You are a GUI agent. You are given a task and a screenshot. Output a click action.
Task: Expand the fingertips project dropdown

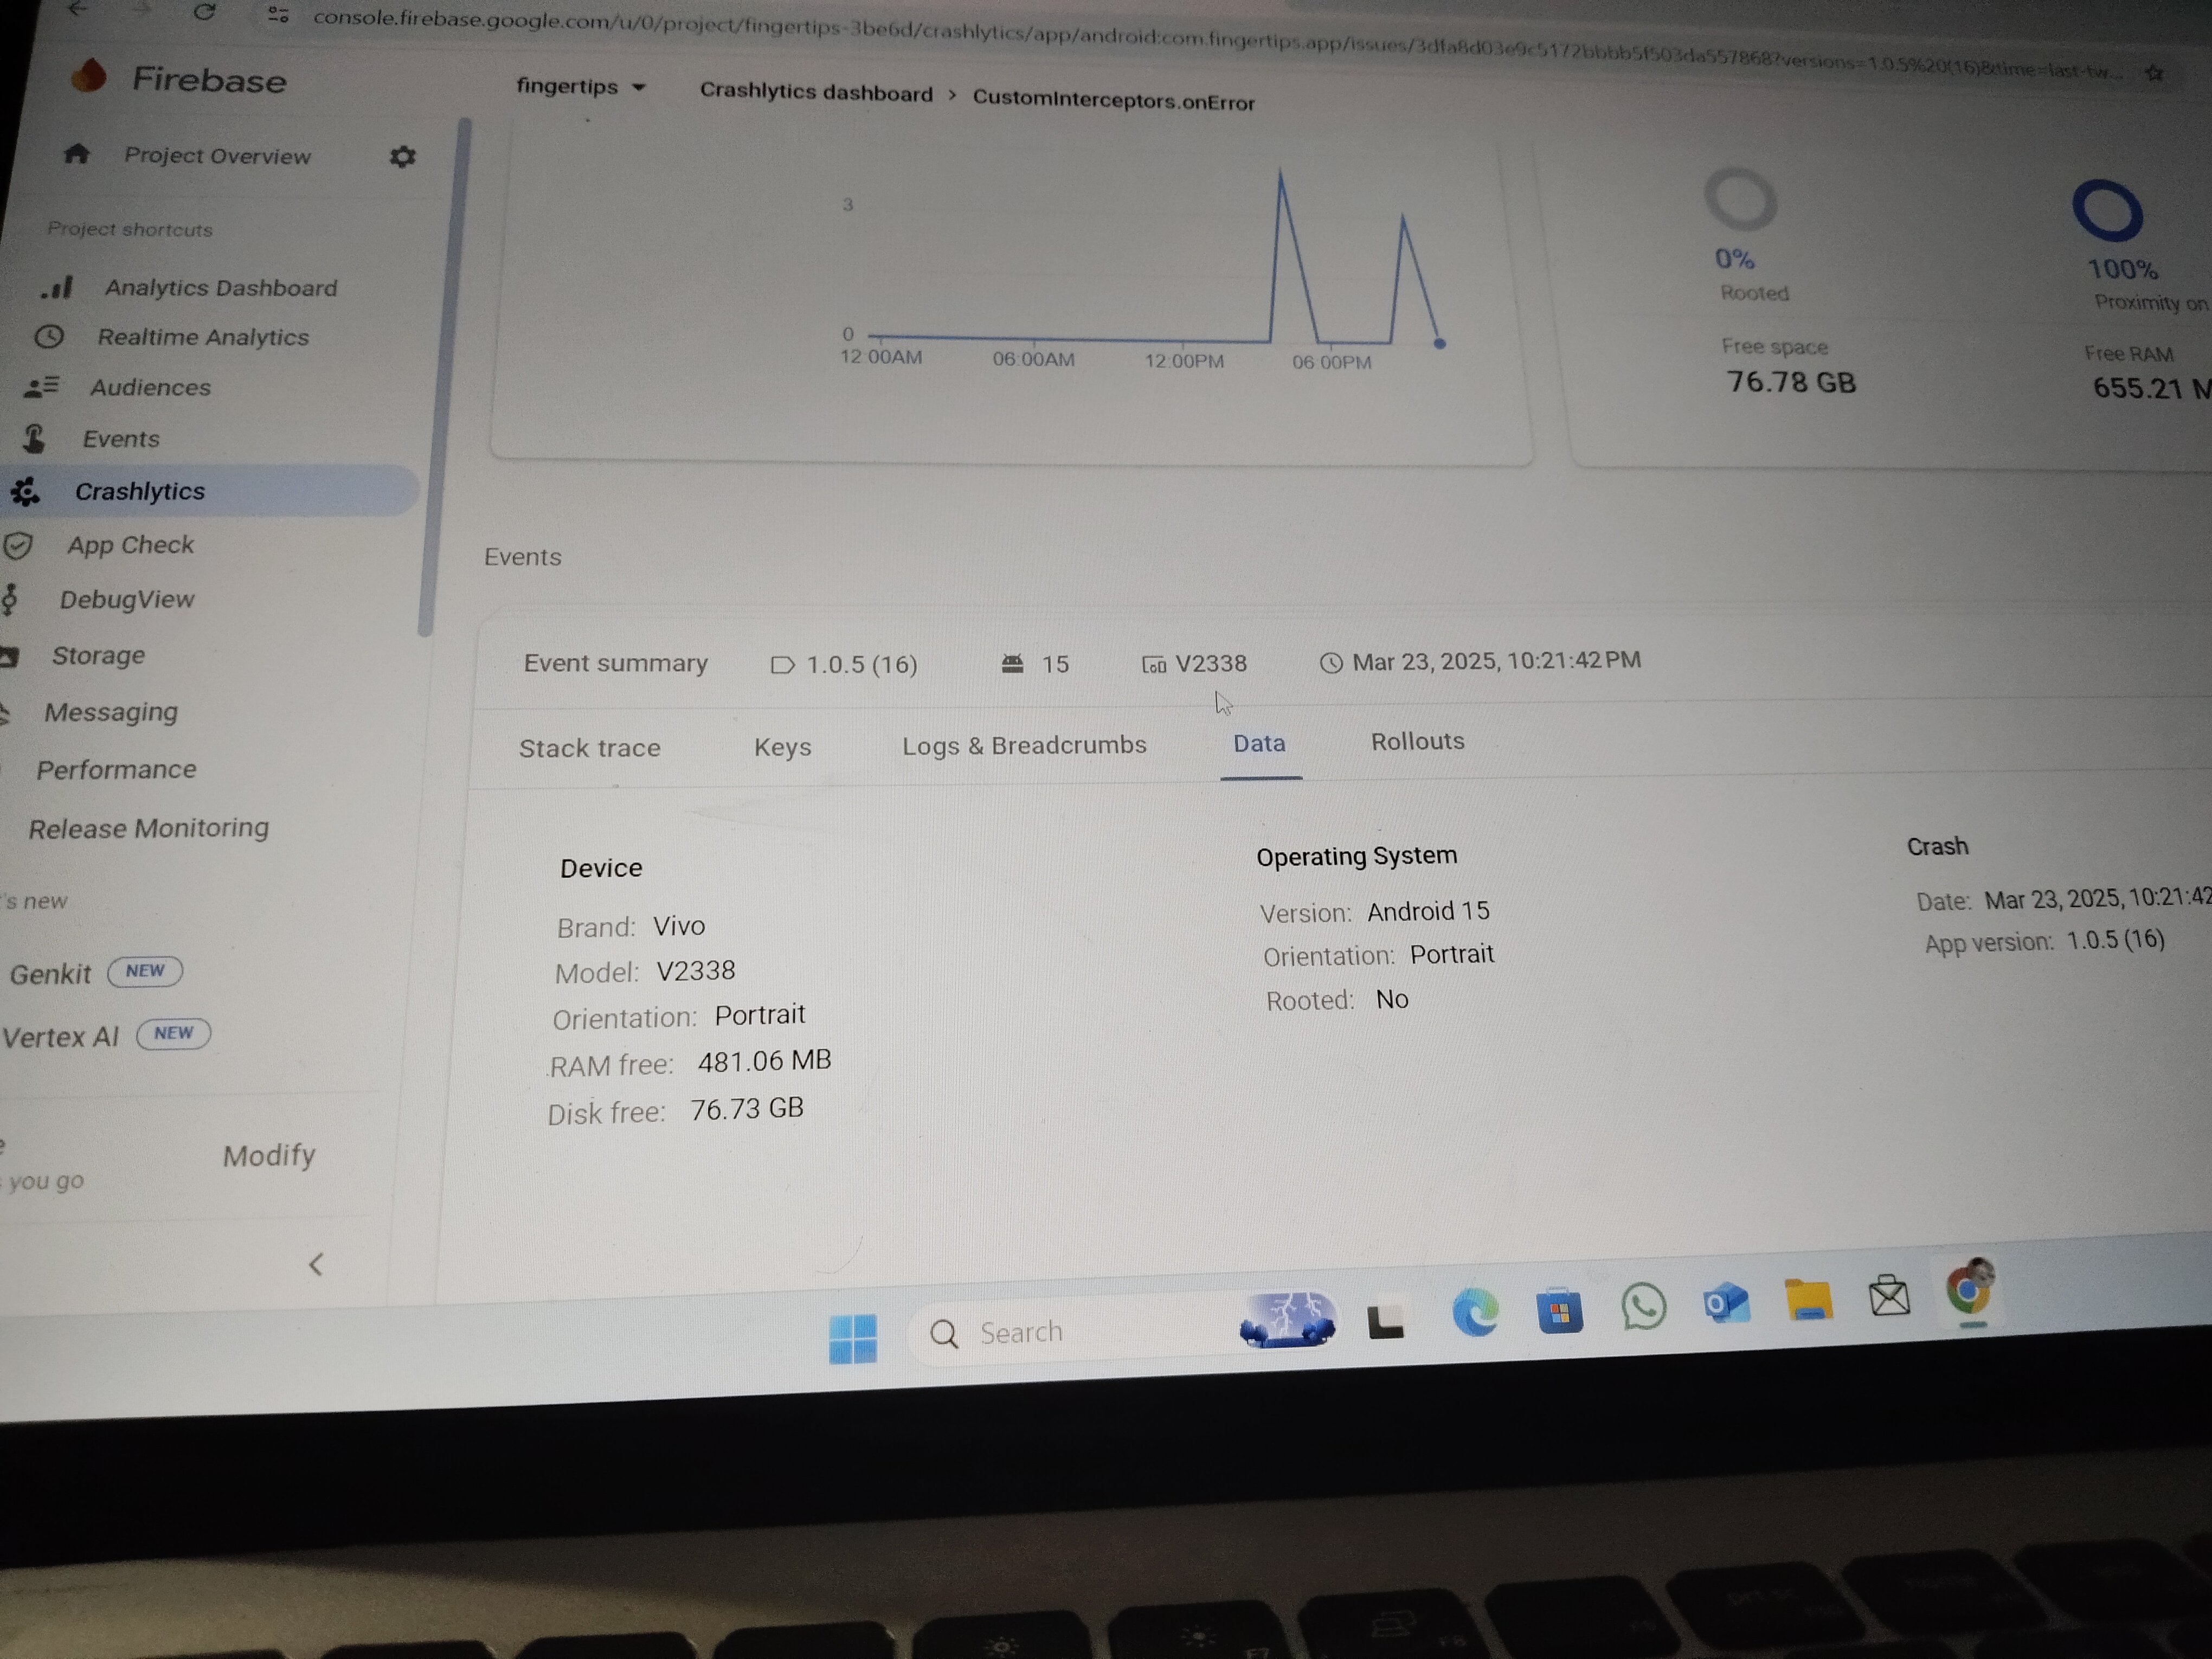[581, 87]
